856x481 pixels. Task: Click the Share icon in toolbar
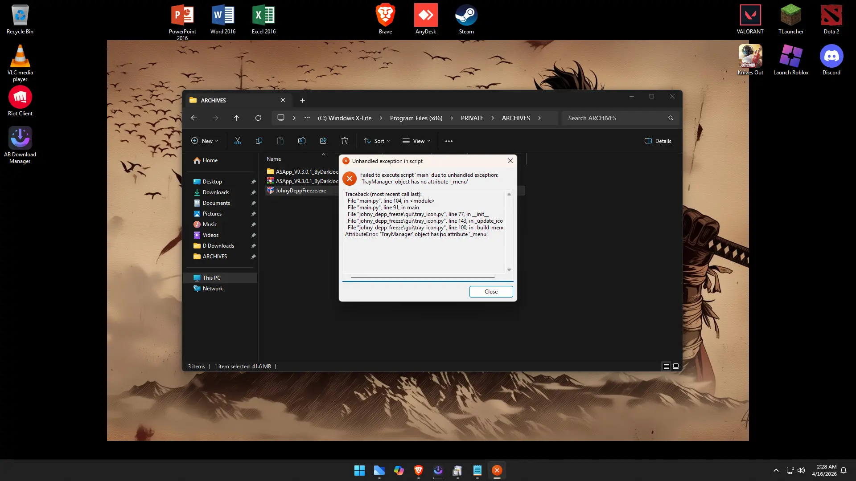(323, 141)
